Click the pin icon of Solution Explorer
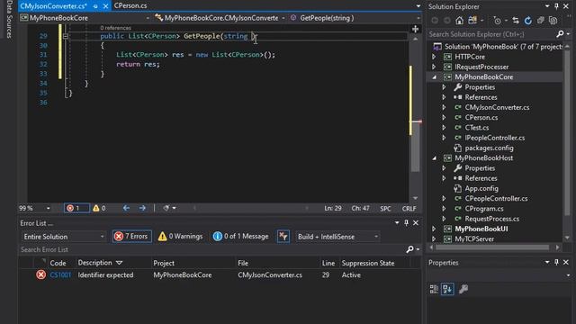Viewport: 576px width, 324px height. (x=556, y=6)
